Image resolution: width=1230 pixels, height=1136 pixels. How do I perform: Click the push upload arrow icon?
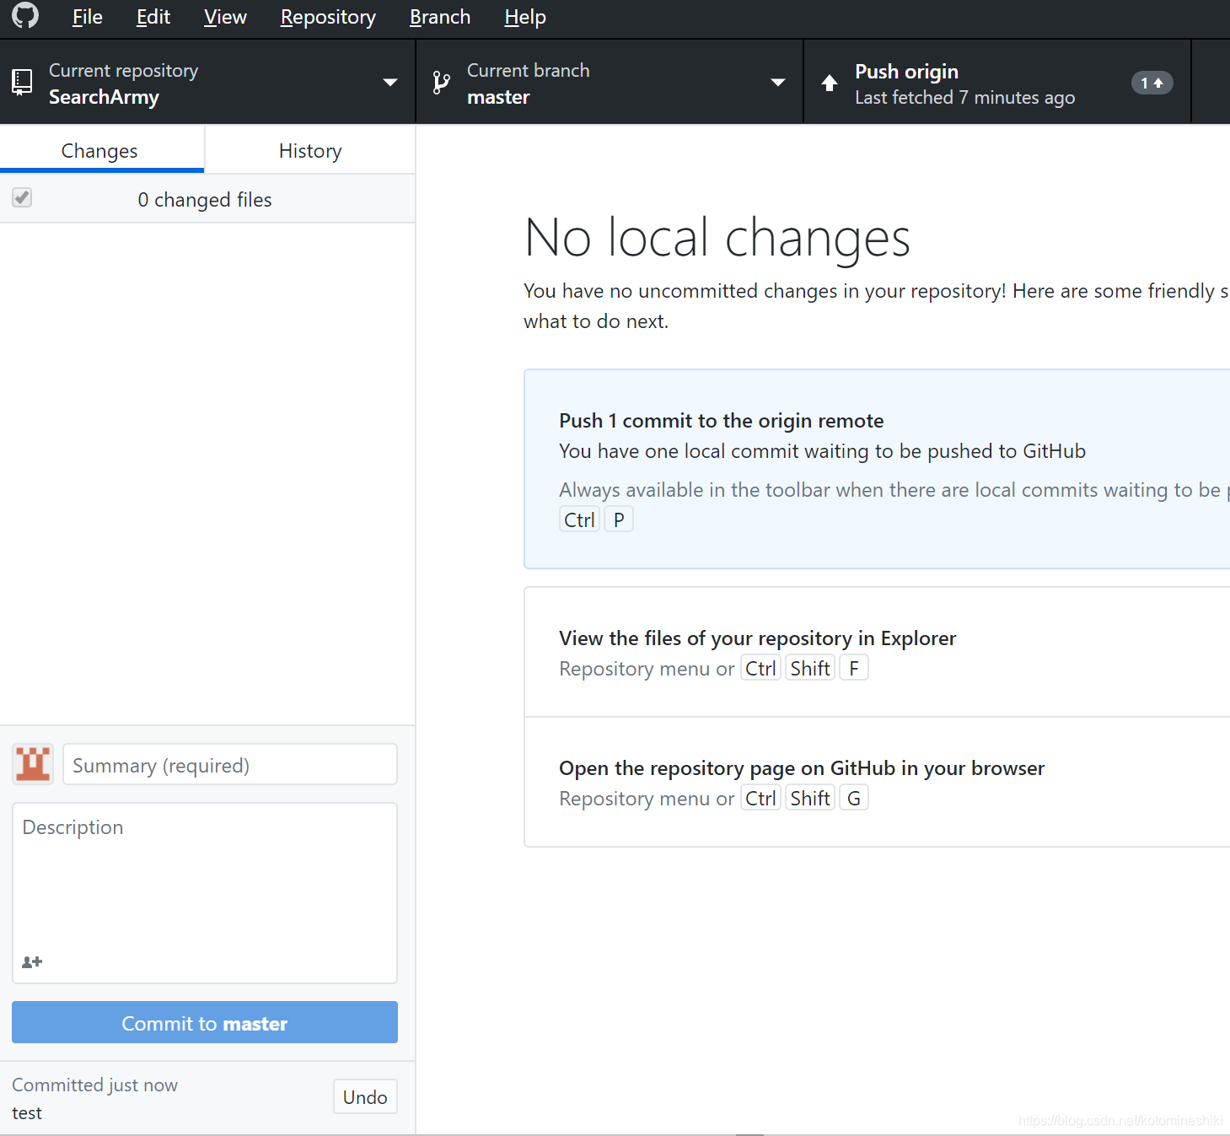pos(830,83)
